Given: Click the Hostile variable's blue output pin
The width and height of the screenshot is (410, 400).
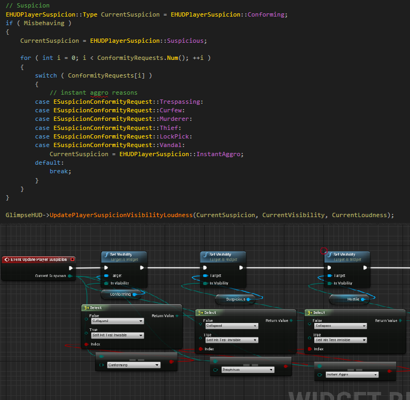Looking at the screenshot, I should pos(362,299).
